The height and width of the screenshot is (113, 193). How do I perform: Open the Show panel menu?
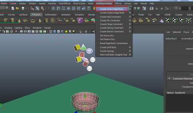click(27, 28)
